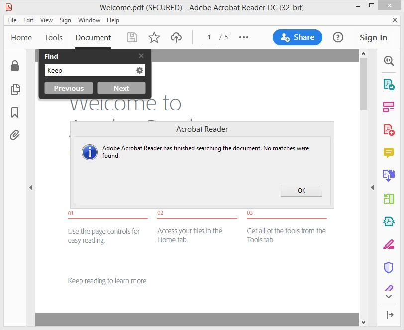This screenshot has width=404, height=330.
Task: Click the 'No matches were found' dialog message
Action: click(205, 152)
